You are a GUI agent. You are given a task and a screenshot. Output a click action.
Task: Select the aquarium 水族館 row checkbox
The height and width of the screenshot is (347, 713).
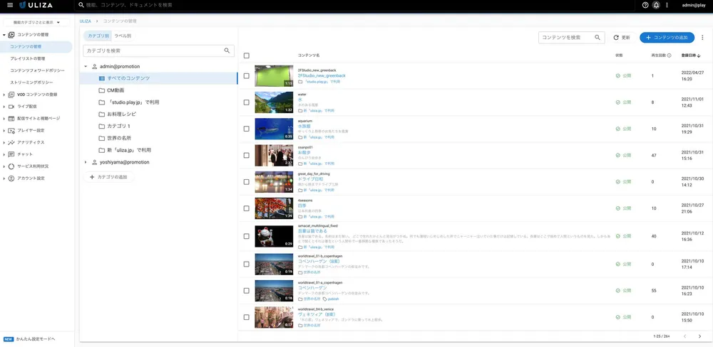[x=247, y=129]
